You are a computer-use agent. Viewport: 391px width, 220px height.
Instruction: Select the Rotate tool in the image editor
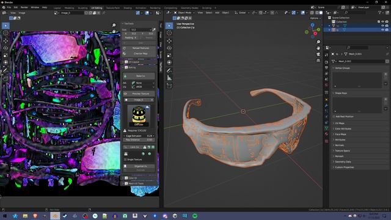click(x=5, y=48)
